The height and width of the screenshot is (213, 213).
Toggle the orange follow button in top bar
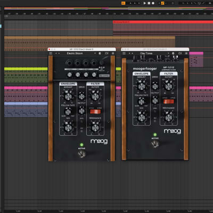tap(123, 3)
